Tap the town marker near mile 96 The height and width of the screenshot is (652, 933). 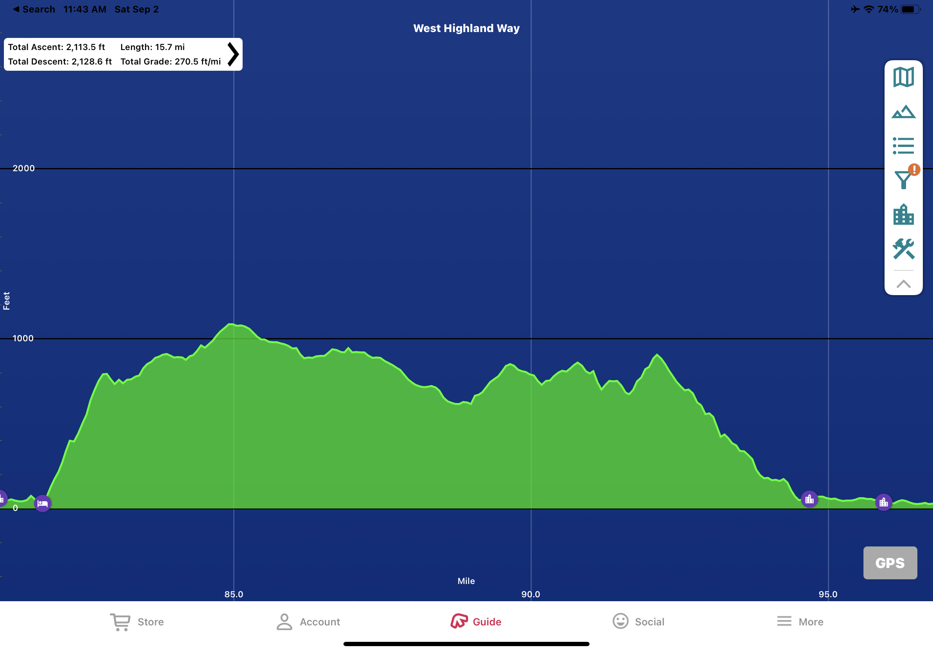(x=883, y=502)
